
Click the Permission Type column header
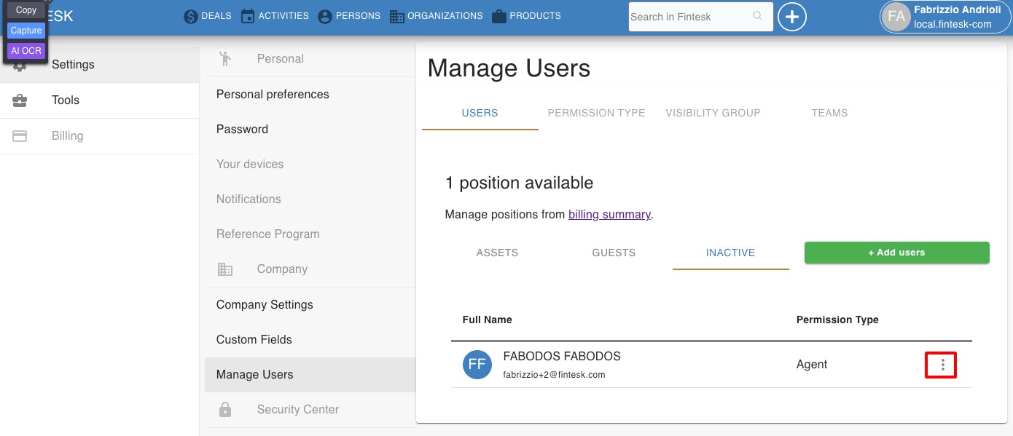coord(837,320)
